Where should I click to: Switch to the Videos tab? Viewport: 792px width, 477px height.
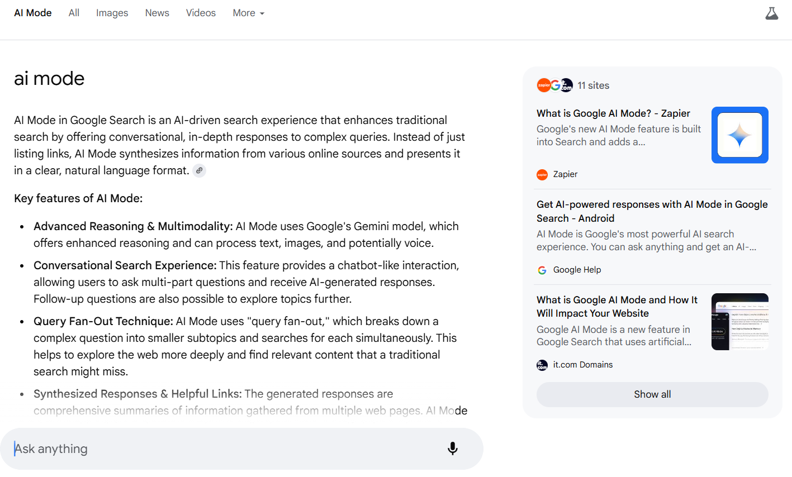[x=201, y=13]
